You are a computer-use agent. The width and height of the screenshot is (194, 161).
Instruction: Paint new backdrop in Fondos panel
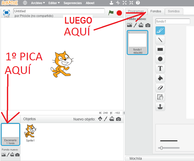tap(135, 25)
